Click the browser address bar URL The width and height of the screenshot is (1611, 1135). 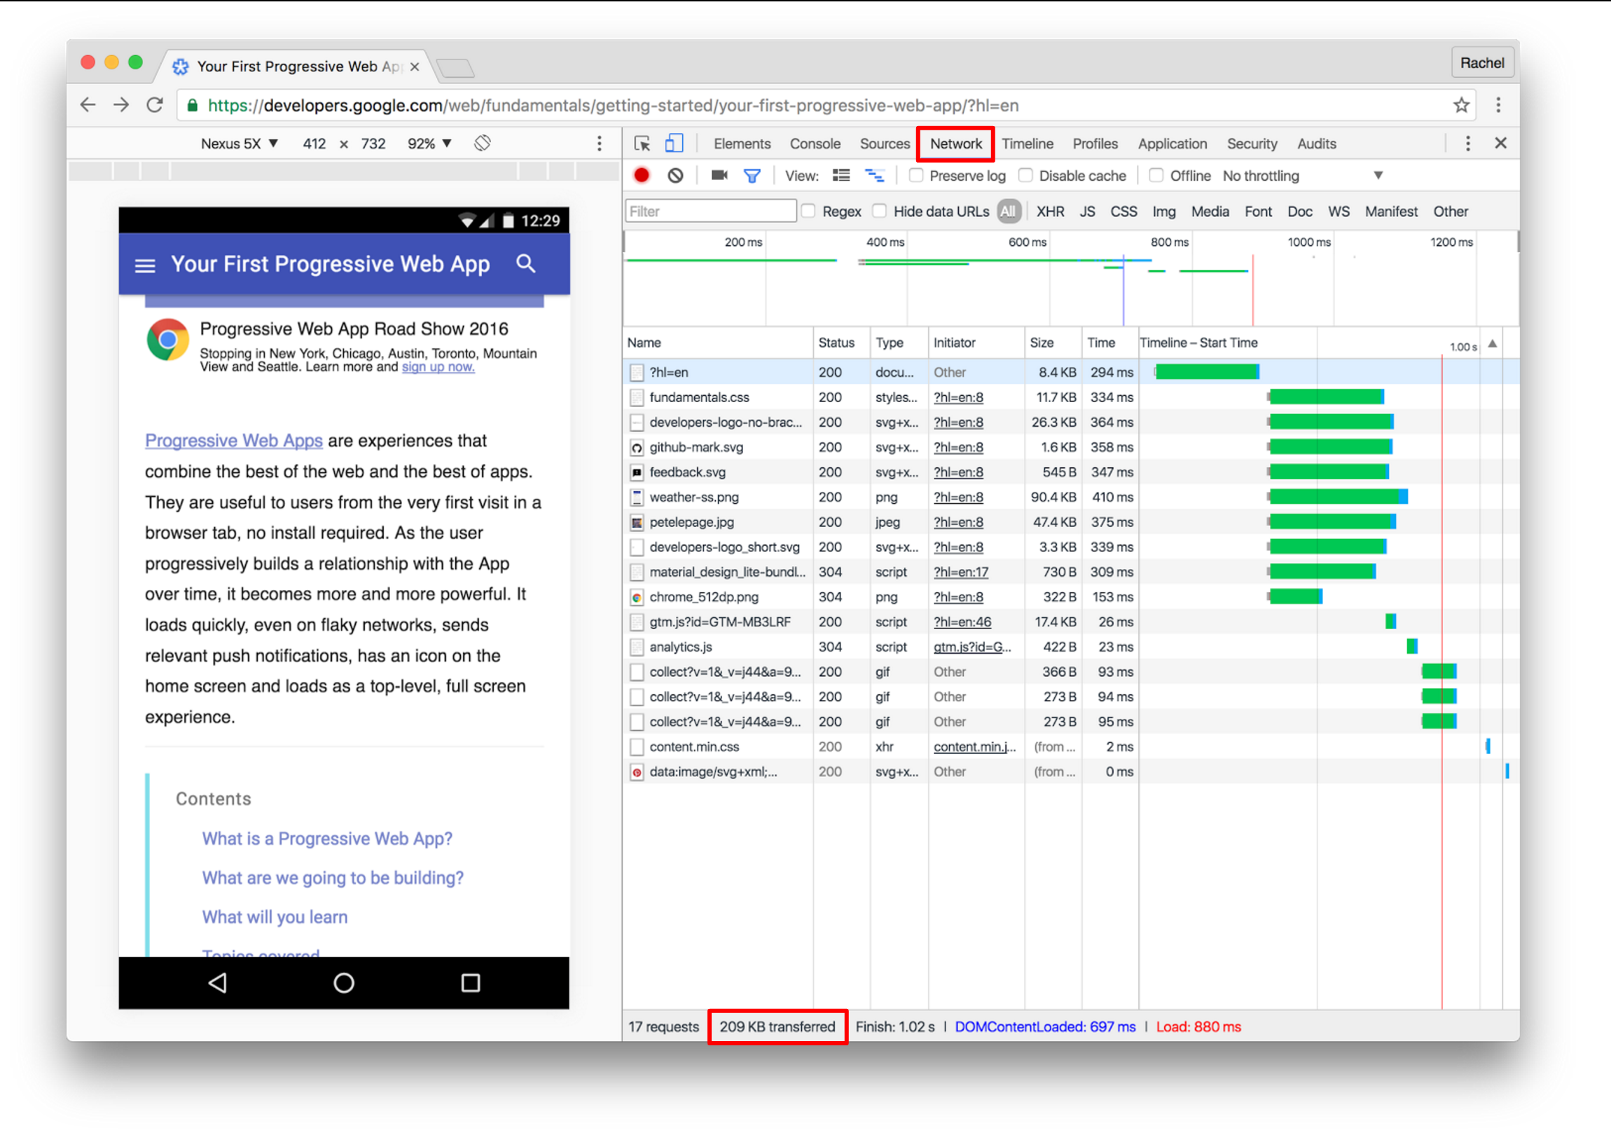[613, 105]
